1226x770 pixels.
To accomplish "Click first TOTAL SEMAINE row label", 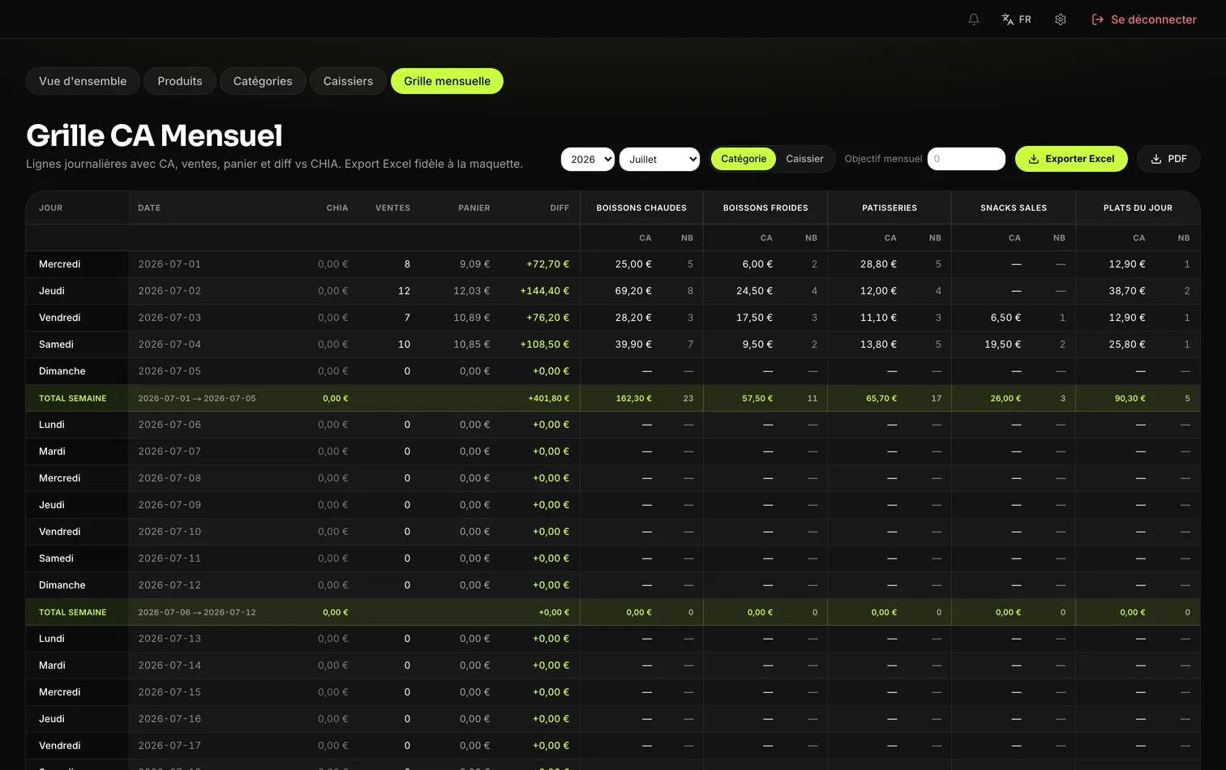I will pos(72,399).
